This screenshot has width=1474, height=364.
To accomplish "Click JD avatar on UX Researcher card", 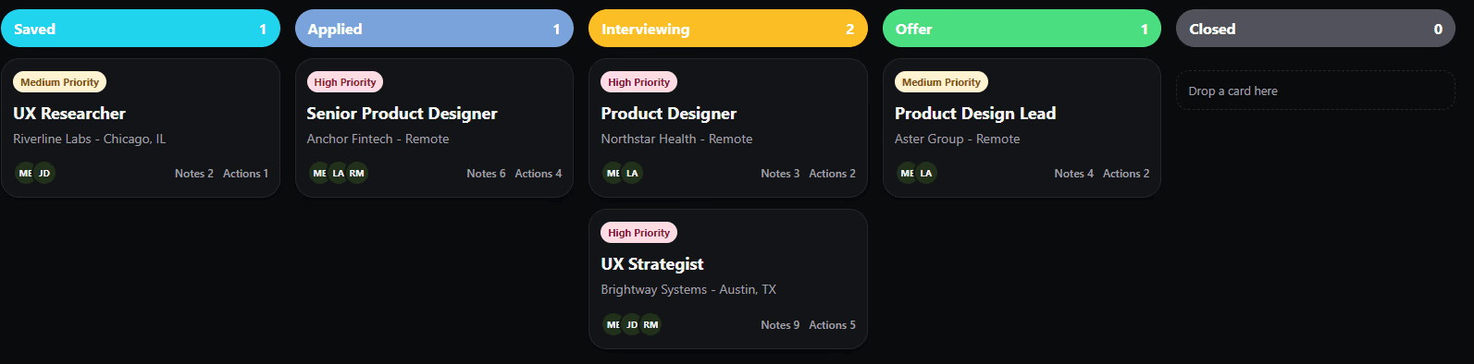I will [x=44, y=173].
